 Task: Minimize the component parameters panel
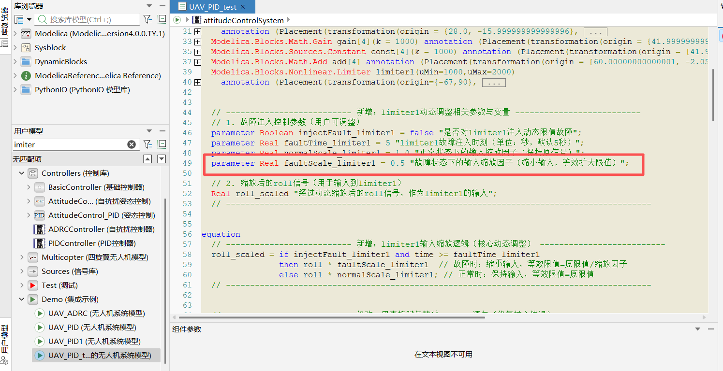point(711,329)
